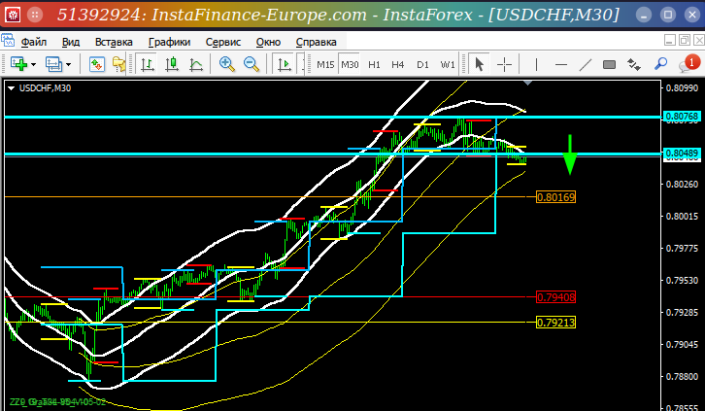This screenshot has width=705, height=411.
Task: Click the 0.80768 price level label
Action: (x=682, y=117)
